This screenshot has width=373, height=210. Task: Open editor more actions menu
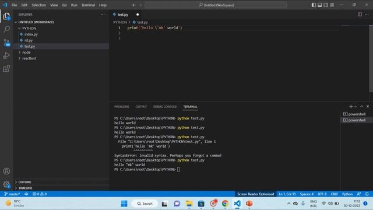tap(367, 15)
